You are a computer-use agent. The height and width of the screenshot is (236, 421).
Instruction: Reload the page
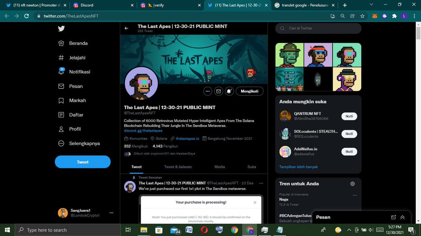pyautogui.click(x=26, y=16)
